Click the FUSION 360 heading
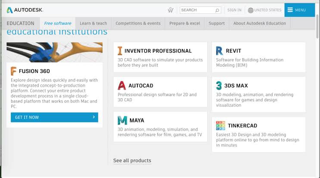 coord(34,71)
